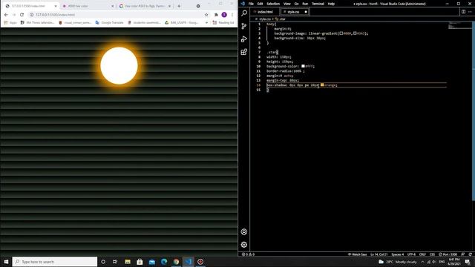Switch to the index.html editor tab
Screen dimensions: 475x267
264,12
